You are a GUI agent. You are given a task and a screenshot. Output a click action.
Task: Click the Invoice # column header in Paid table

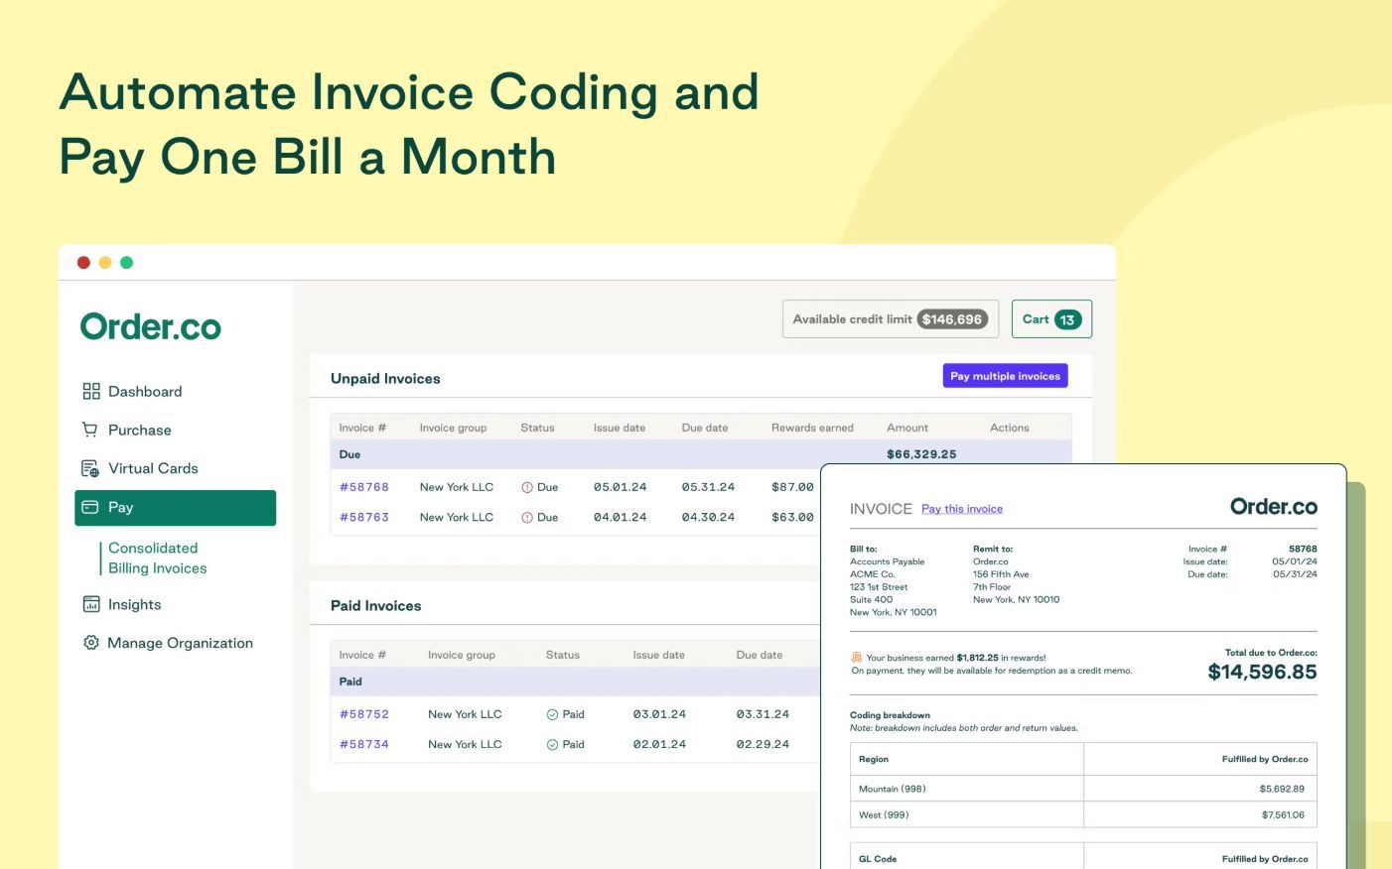point(362,655)
